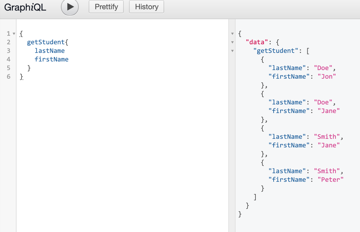Click the first "Smith" value in the results
The image size is (360, 232).
[x=327, y=136]
